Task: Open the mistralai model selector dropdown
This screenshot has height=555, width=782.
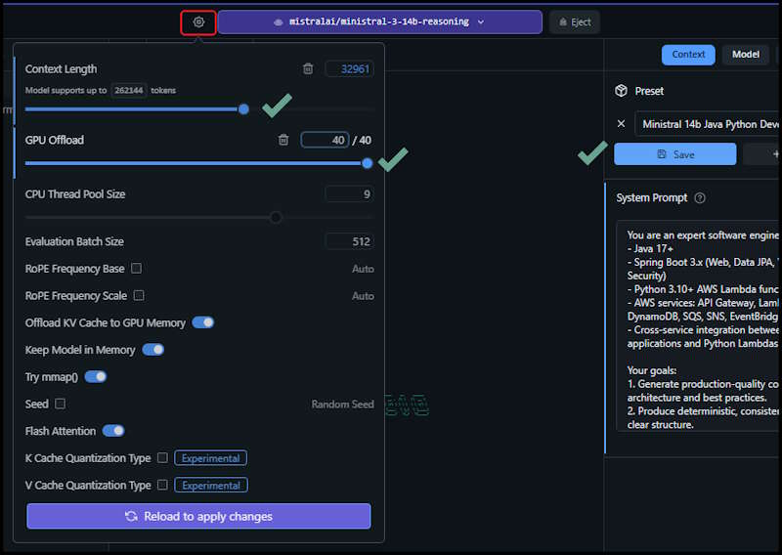Action: point(380,21)
